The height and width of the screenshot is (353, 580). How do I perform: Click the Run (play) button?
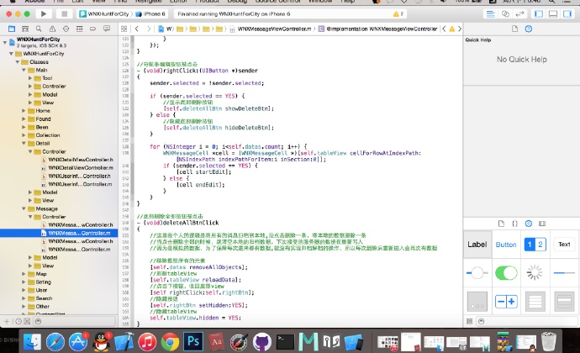(42, 14)
